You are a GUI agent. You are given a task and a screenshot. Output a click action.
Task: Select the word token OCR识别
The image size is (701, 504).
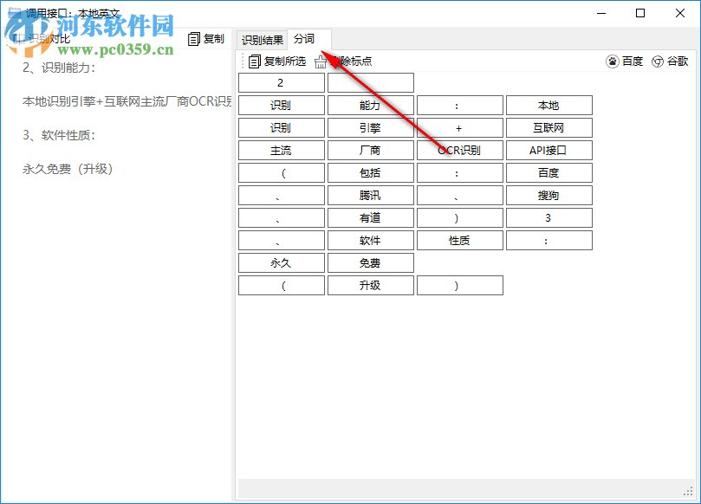pos(459,150)
